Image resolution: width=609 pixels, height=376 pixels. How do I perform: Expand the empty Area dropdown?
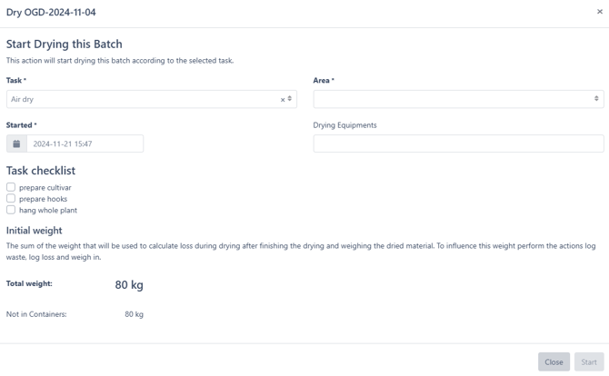458,99
